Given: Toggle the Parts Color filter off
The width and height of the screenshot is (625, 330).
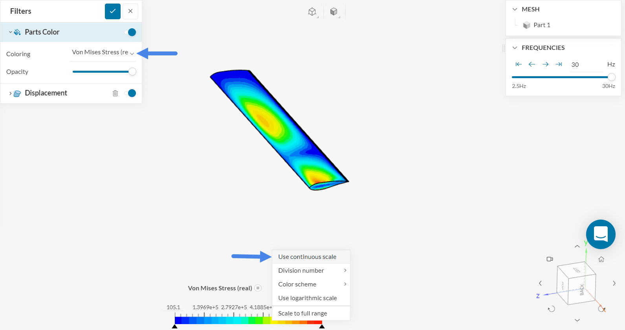Looking at the screenshot, I should [x=131, y=32].
